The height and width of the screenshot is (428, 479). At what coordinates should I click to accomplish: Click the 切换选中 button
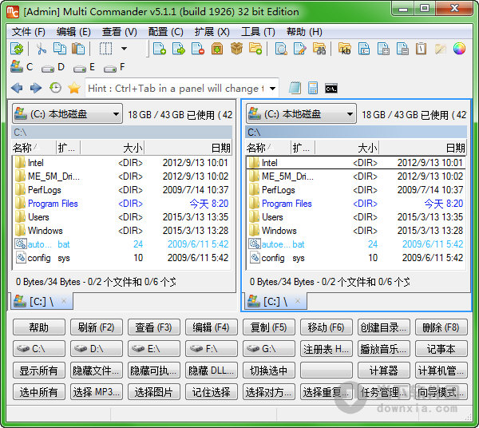pos(268,371)
